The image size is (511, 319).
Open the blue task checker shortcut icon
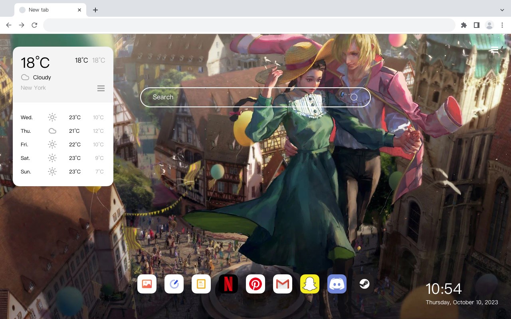(174, 284)
